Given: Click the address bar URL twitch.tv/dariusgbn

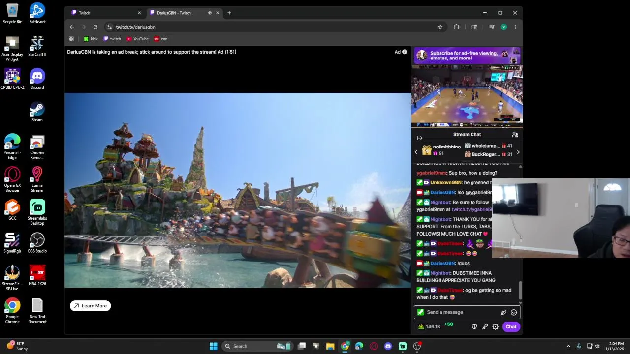Looking at the screenshot, I should [x=135, y=27].
